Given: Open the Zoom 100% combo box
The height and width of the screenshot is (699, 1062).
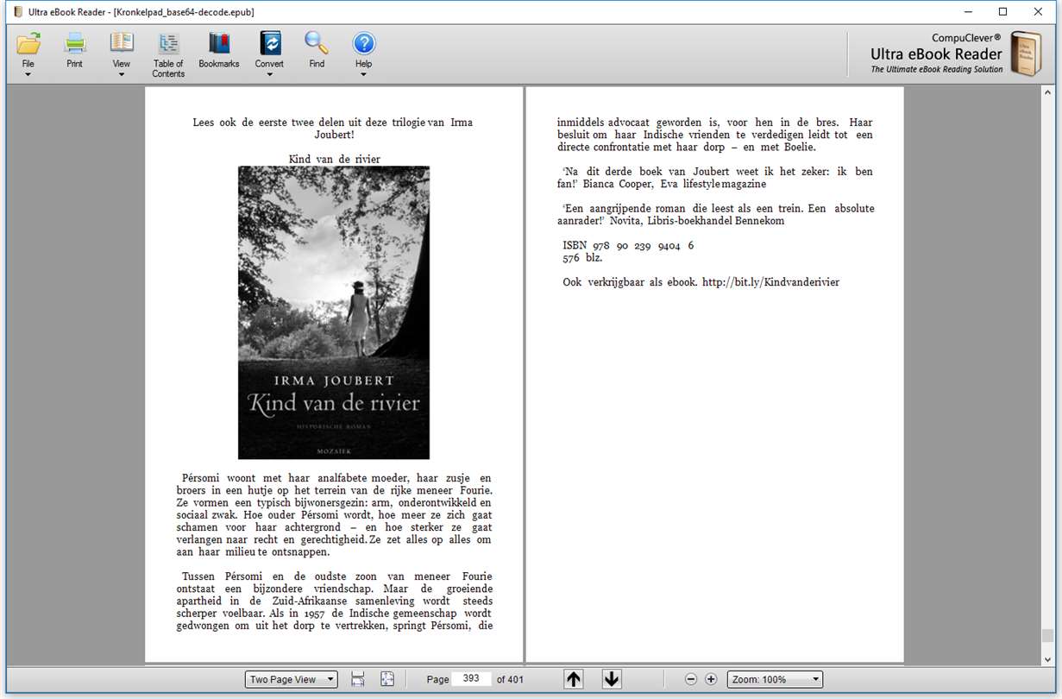Looking at the screenshot, I should click(775, 679).
